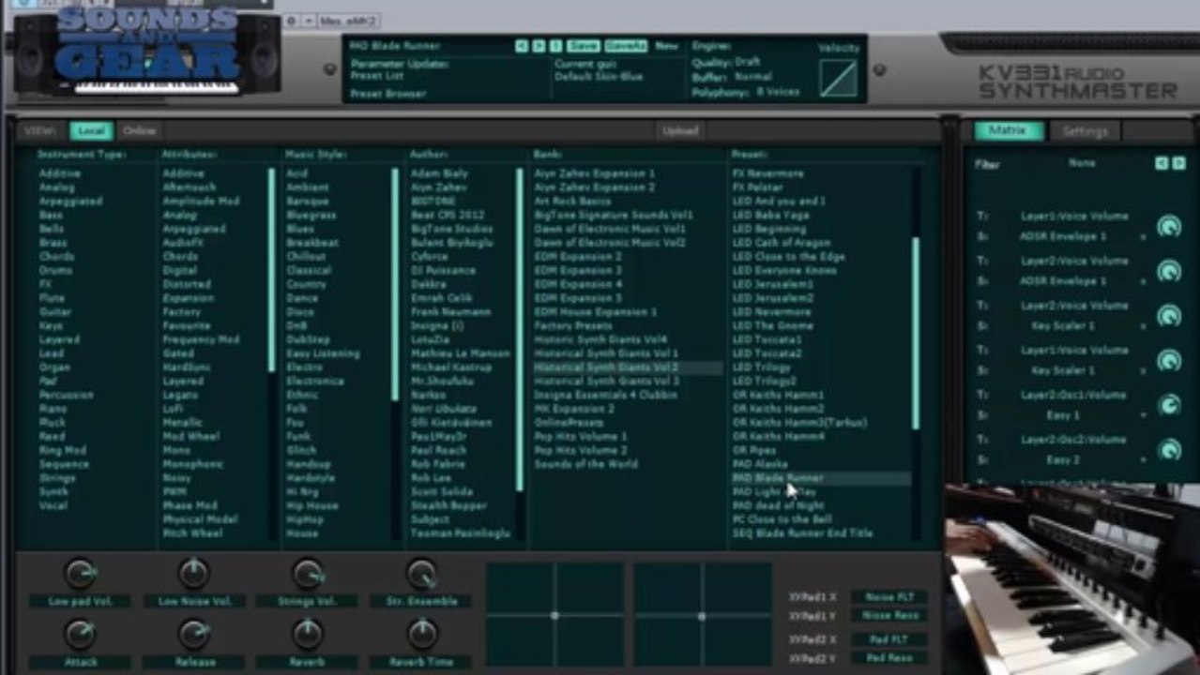This screenshot has height=675, width=1200.
Task: Select author Rob Lee
Action: click(x=431, y=478)
